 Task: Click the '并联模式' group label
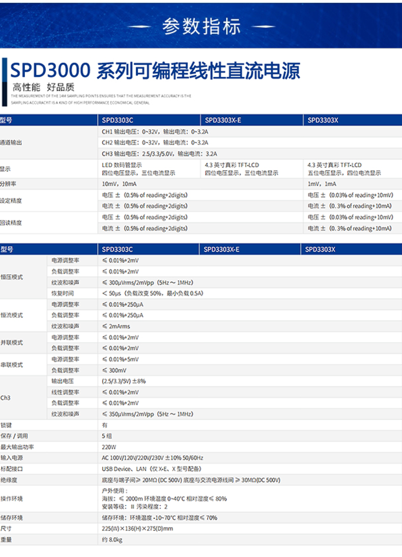pos(11,342)
